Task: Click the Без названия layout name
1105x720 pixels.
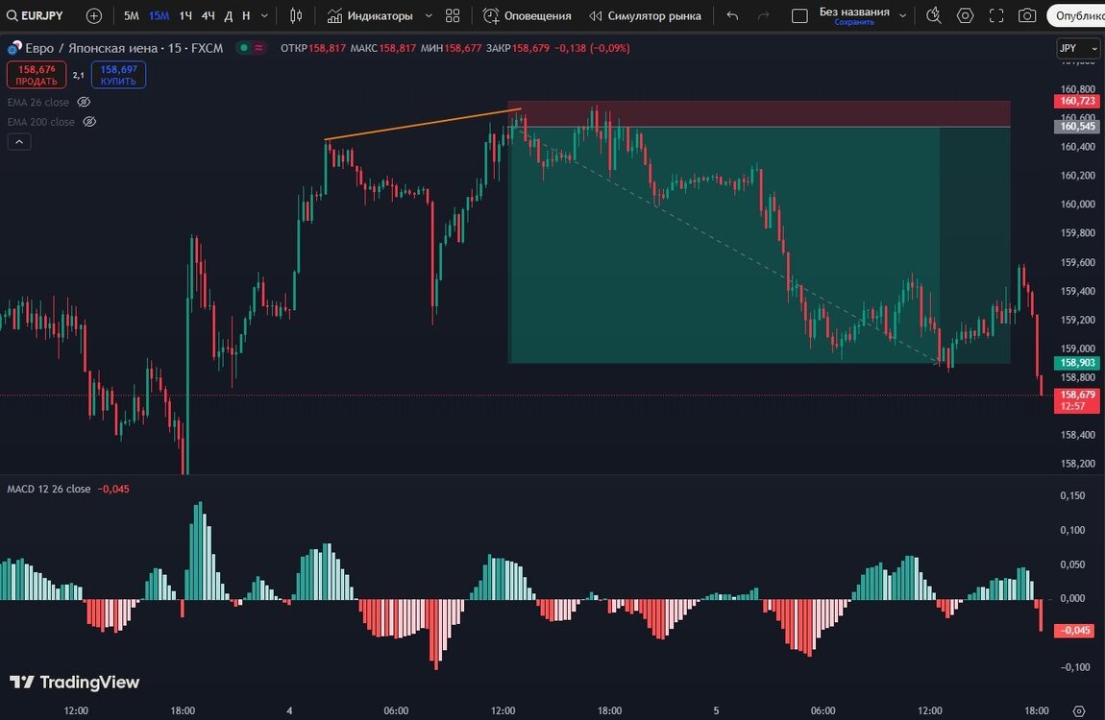Action: click(x=854, y=12)
